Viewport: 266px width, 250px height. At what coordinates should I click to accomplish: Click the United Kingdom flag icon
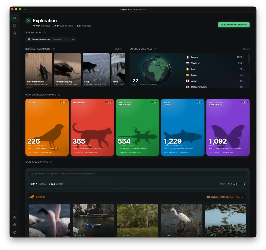[x=188, y=87]
